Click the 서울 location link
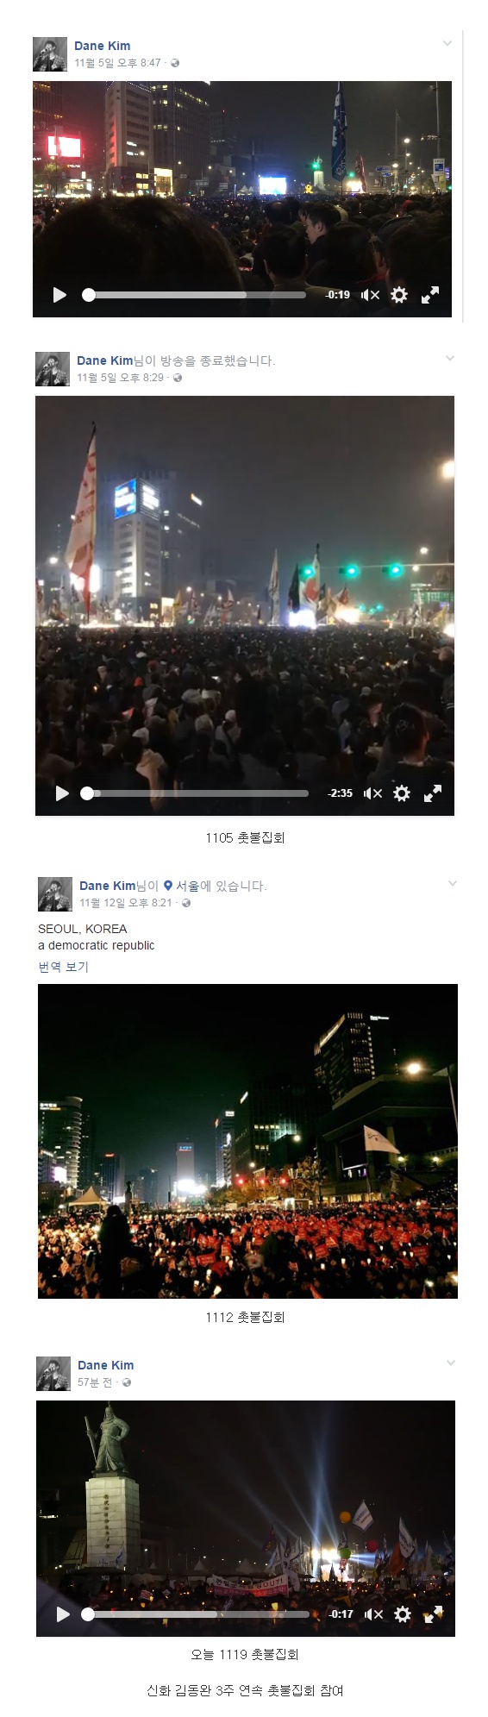The height and width of the screenshot is (1717, 488). pyautogui.click(x=187, y=886)
